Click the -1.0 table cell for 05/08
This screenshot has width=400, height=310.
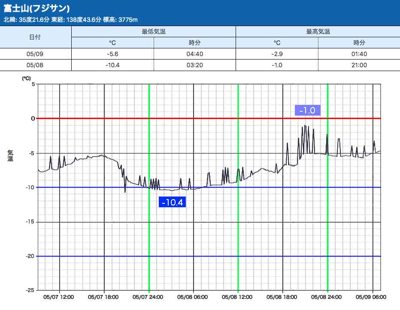pyautogui.click(x=277, y=65)
